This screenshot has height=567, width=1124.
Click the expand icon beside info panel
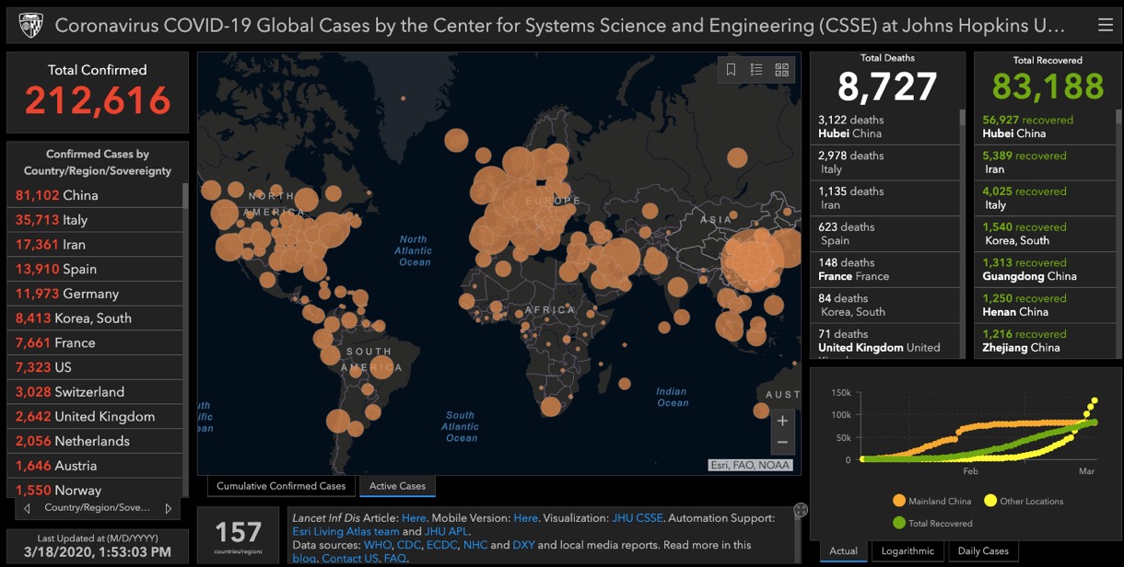[x=801, y=510]
